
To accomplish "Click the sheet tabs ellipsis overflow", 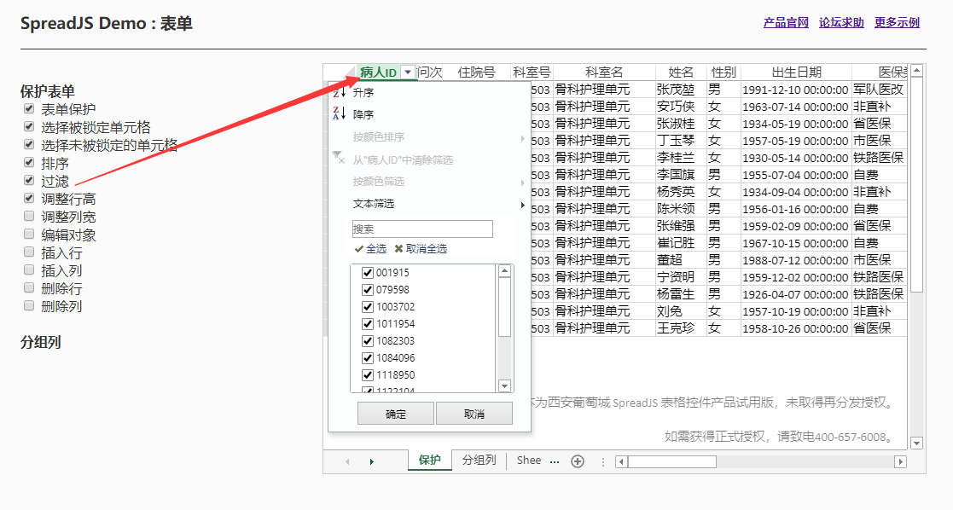I will coord(555,461).
